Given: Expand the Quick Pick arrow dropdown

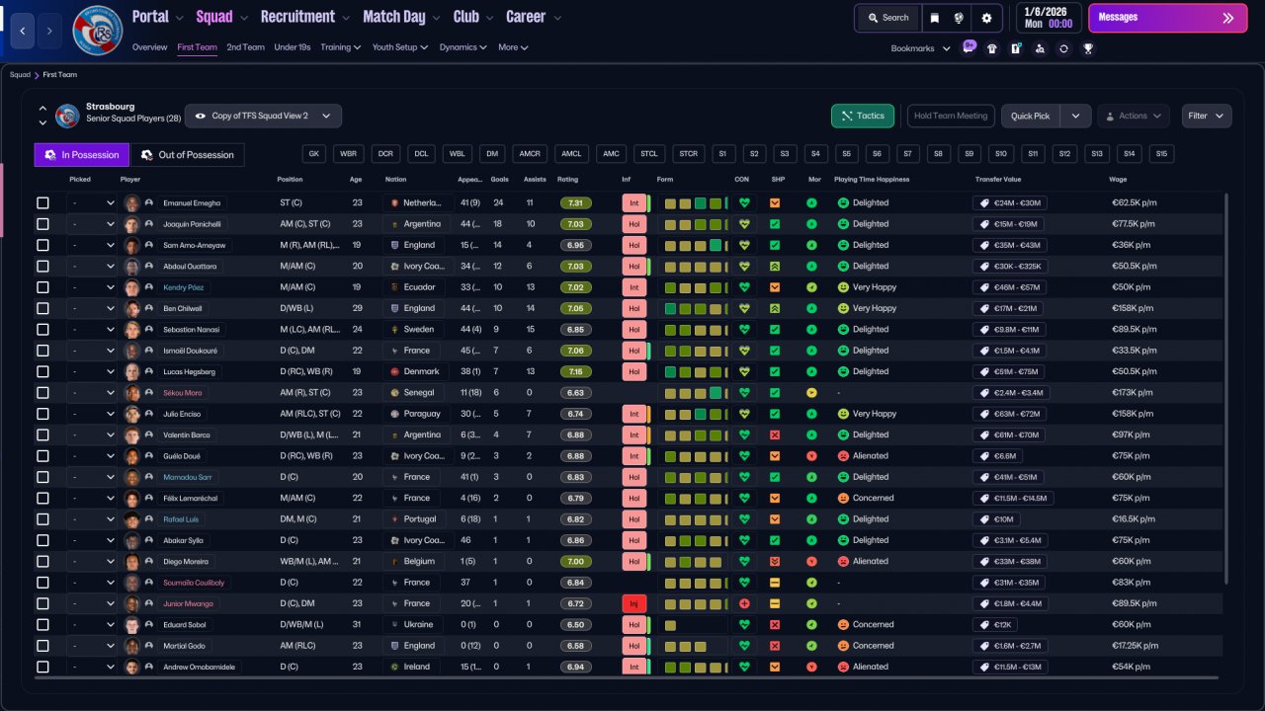Looking at the screenshot, I should click(x=1075, y=116).
